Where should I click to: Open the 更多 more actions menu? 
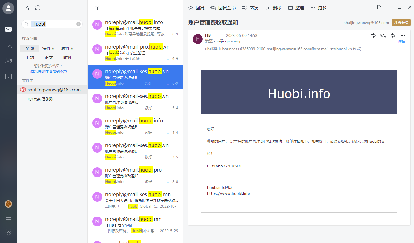[x=319, y=8]
